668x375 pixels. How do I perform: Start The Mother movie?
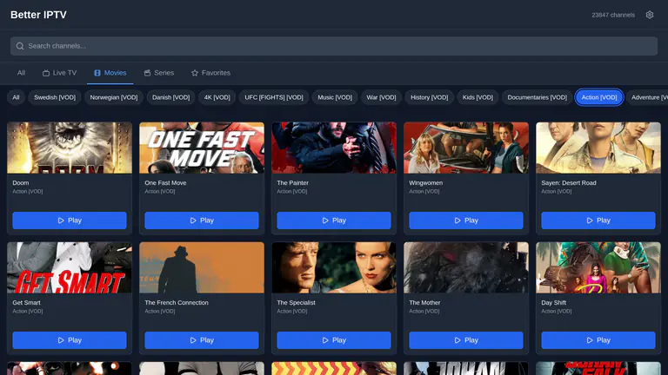coord(466,340)
